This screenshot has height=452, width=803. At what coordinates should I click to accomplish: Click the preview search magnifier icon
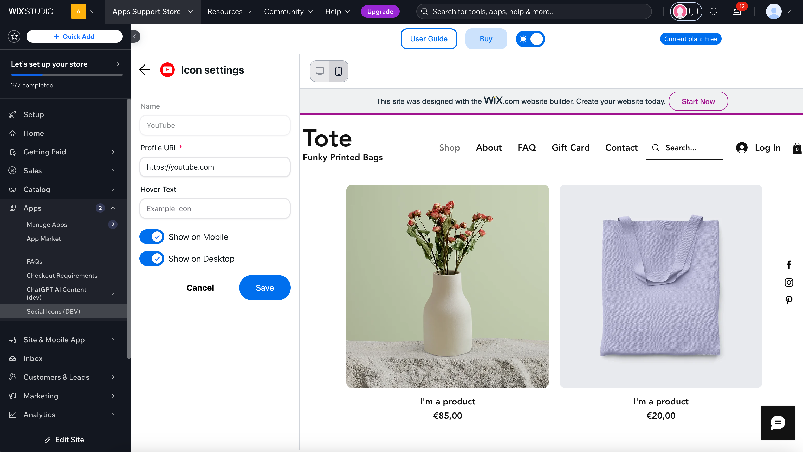click(x=656, y=148)
